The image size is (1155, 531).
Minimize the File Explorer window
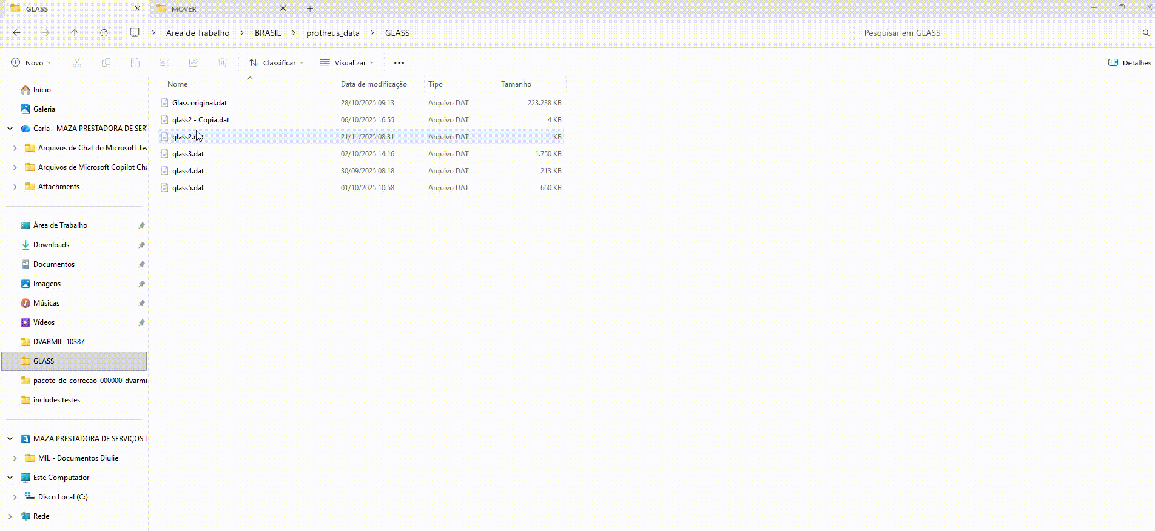1095,8
